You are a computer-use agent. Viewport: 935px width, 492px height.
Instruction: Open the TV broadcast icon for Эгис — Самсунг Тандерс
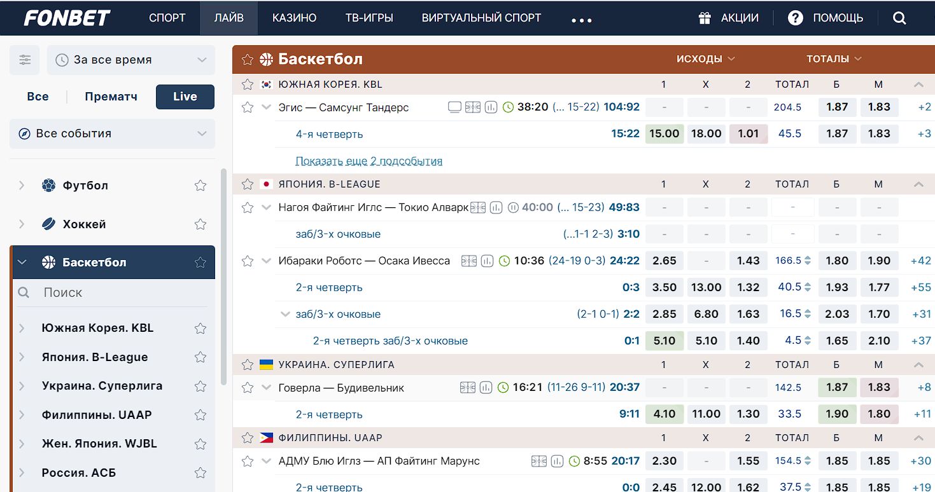tap(454, 107)
